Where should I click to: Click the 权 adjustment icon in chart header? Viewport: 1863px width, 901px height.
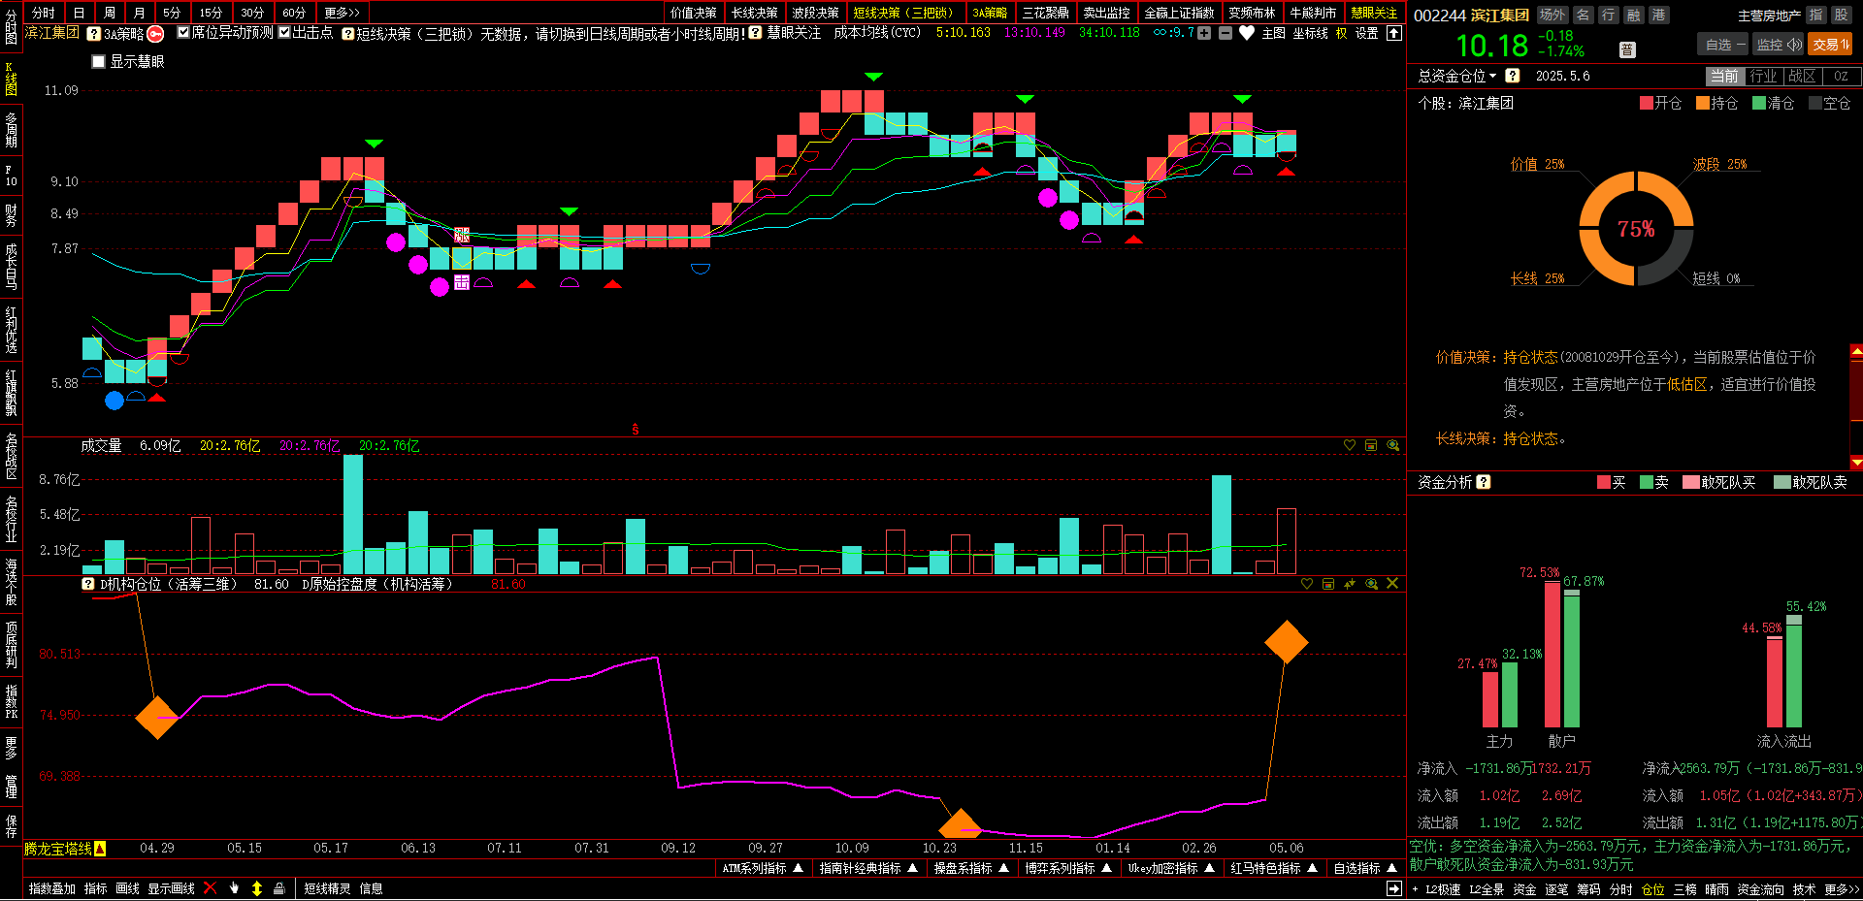[1341, 33]
